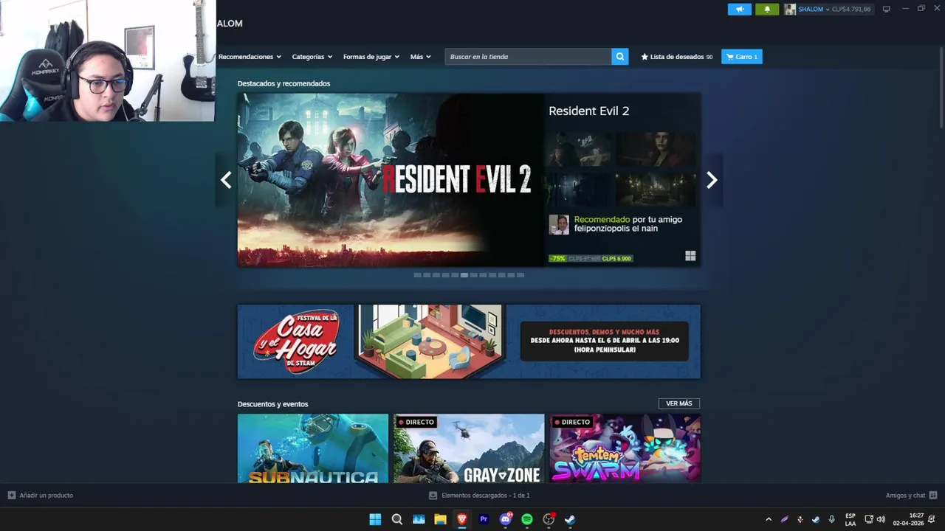
Task: Expand the Categorías menu
Action: click(312, 57)
